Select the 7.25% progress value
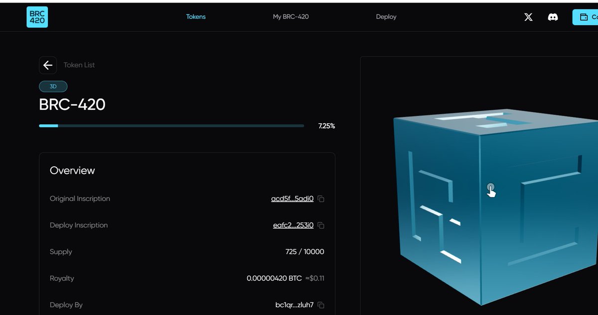The image size is (598, 315). tap(326, 126)
